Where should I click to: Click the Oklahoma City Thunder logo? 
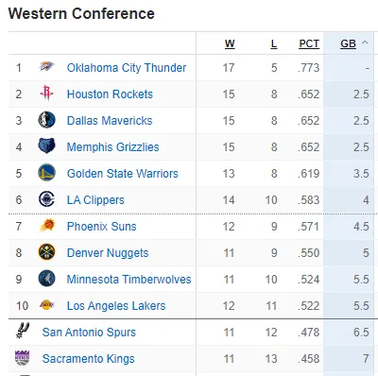(46, 67)
